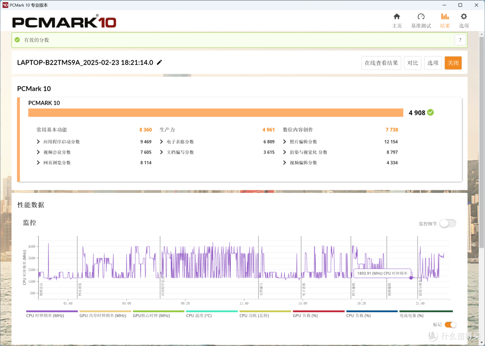Expand 视频编辑分数 row
Screen dimensions: 485x346
point(285,162)
